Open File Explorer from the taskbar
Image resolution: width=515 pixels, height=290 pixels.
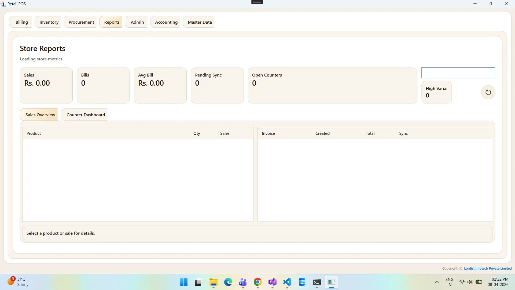(213, 282)
